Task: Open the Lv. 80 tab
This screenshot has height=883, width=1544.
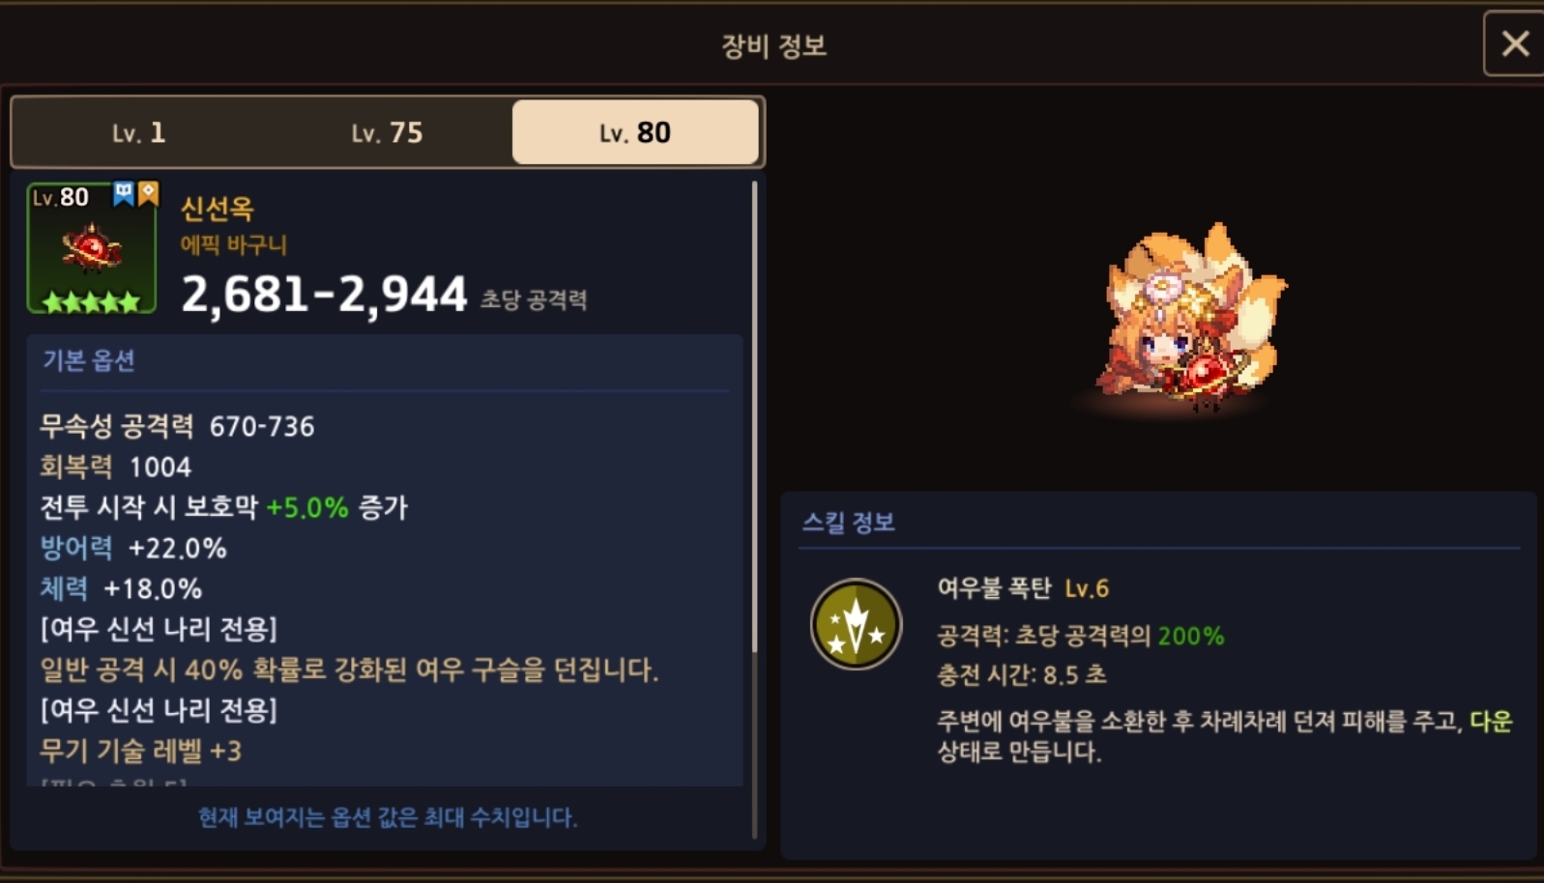Action: pos(635,132)
